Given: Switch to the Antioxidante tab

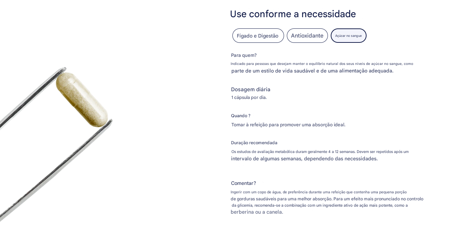Looking at the screenshot, I should pyautogui.click(x=307, y=36).
